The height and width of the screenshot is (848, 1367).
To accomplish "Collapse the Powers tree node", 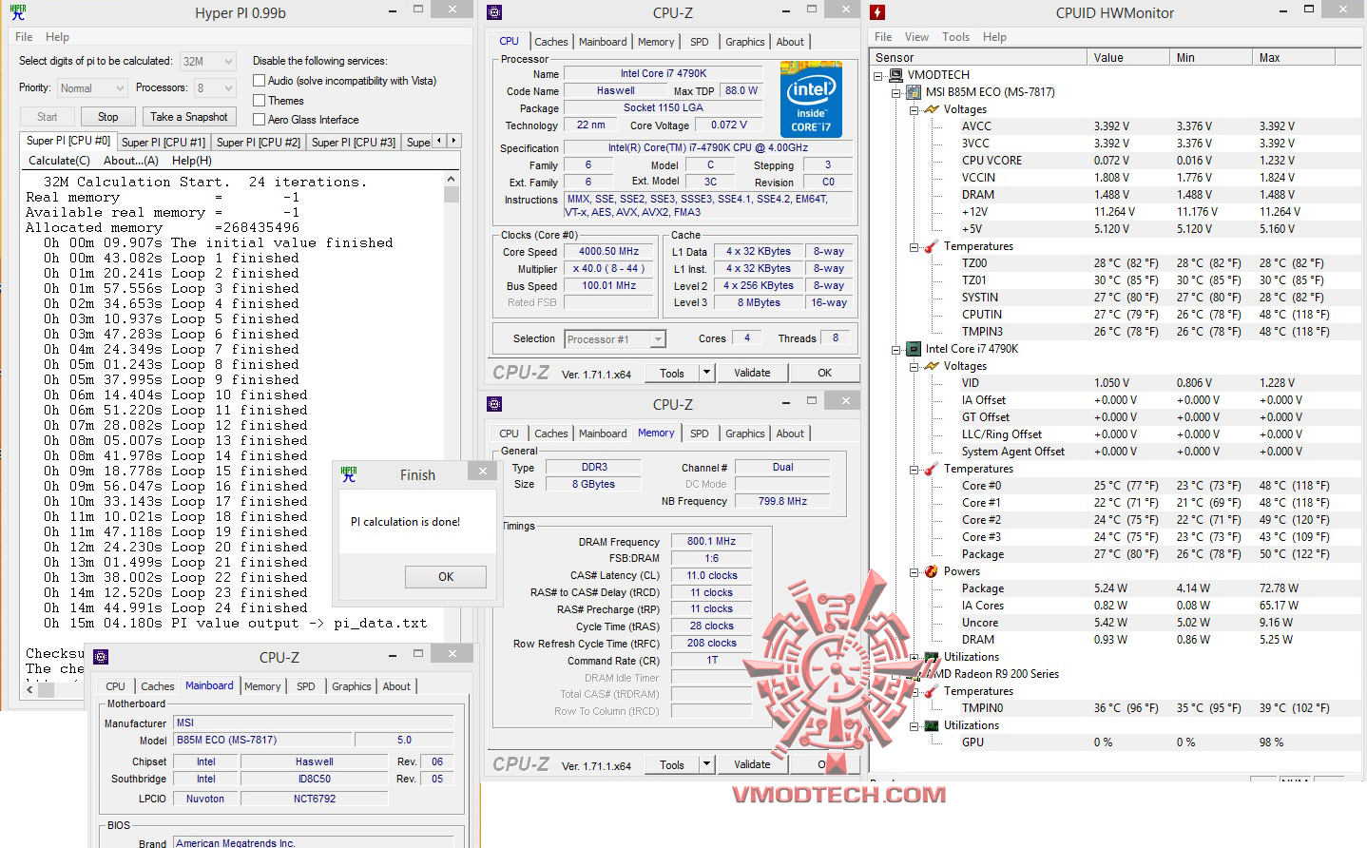I will (x=914, y=572).
